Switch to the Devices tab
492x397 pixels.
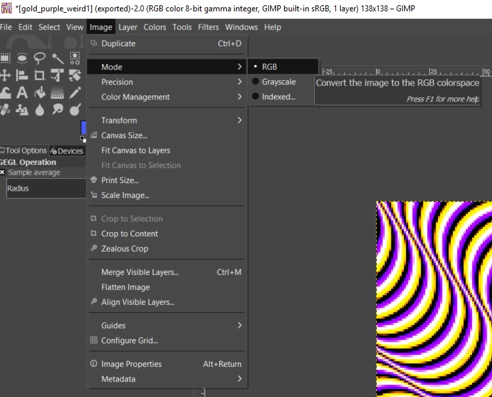tap(67, 151)
